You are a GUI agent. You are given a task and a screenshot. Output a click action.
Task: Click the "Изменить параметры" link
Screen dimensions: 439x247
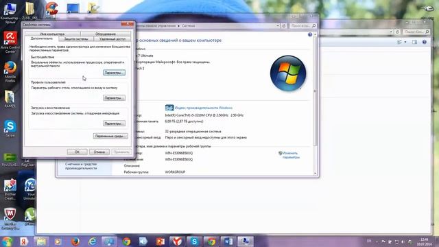point(291,155)
